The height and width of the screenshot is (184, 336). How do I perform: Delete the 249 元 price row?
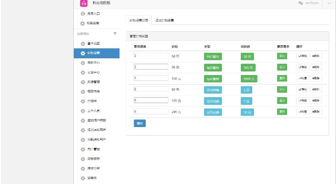point(316,111)
